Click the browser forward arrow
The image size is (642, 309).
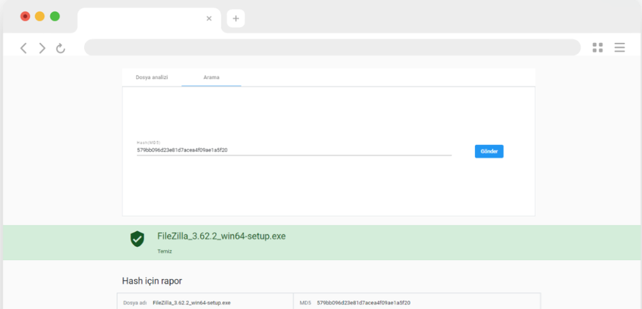point(42,48)
